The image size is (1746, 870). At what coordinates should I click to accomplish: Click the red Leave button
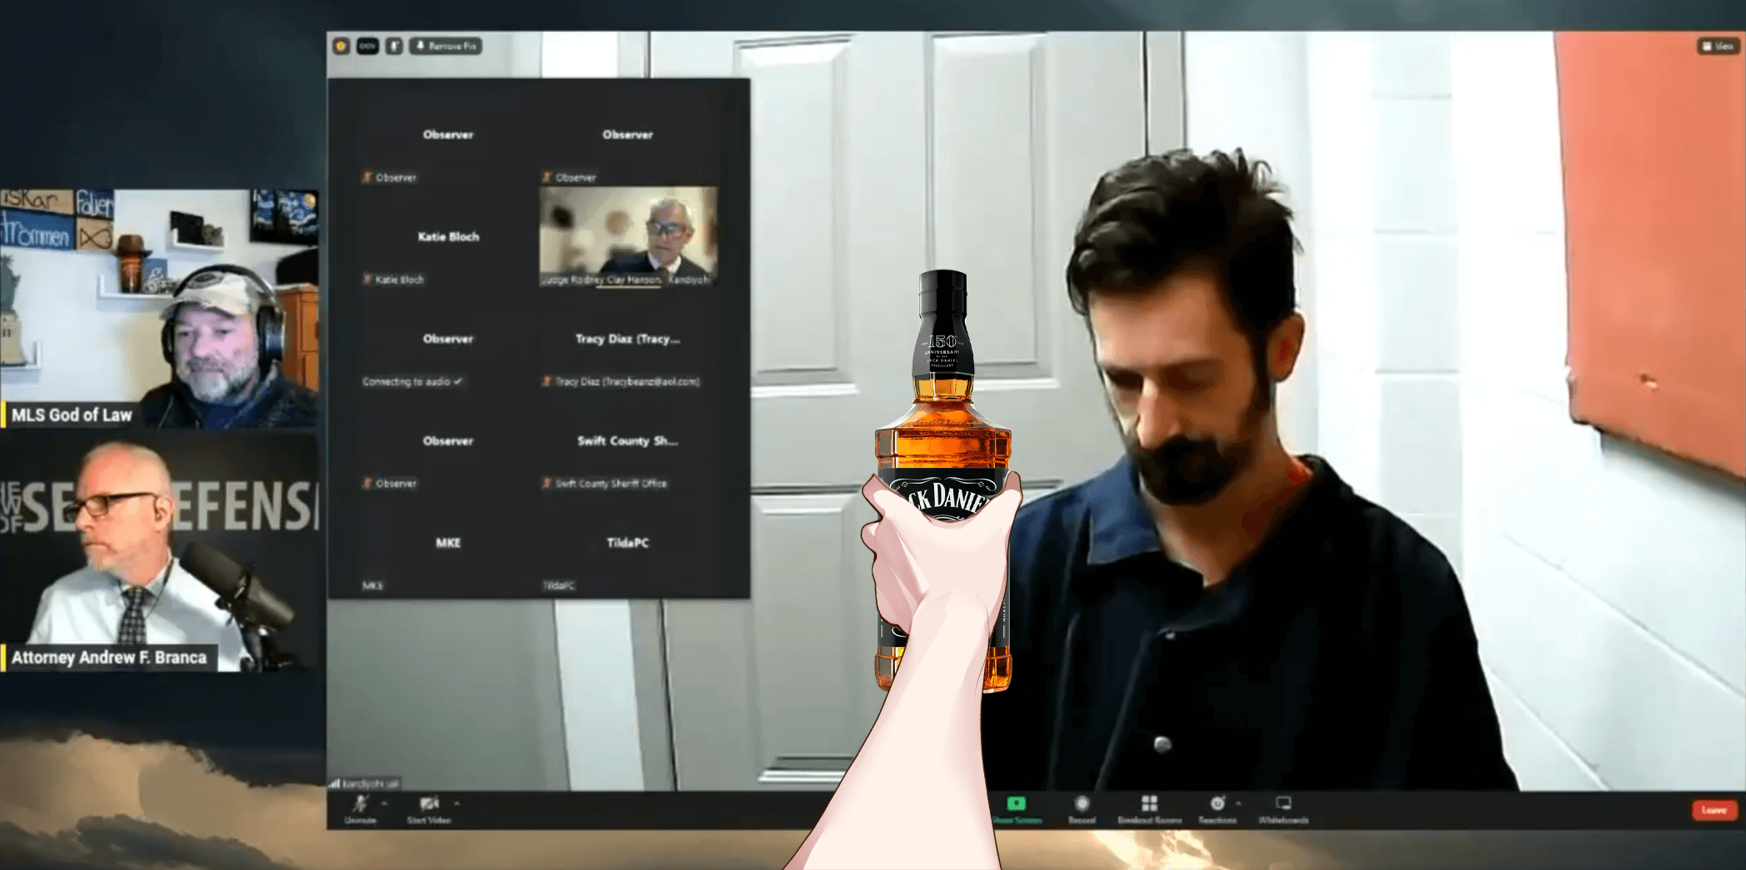[1714, 810]
